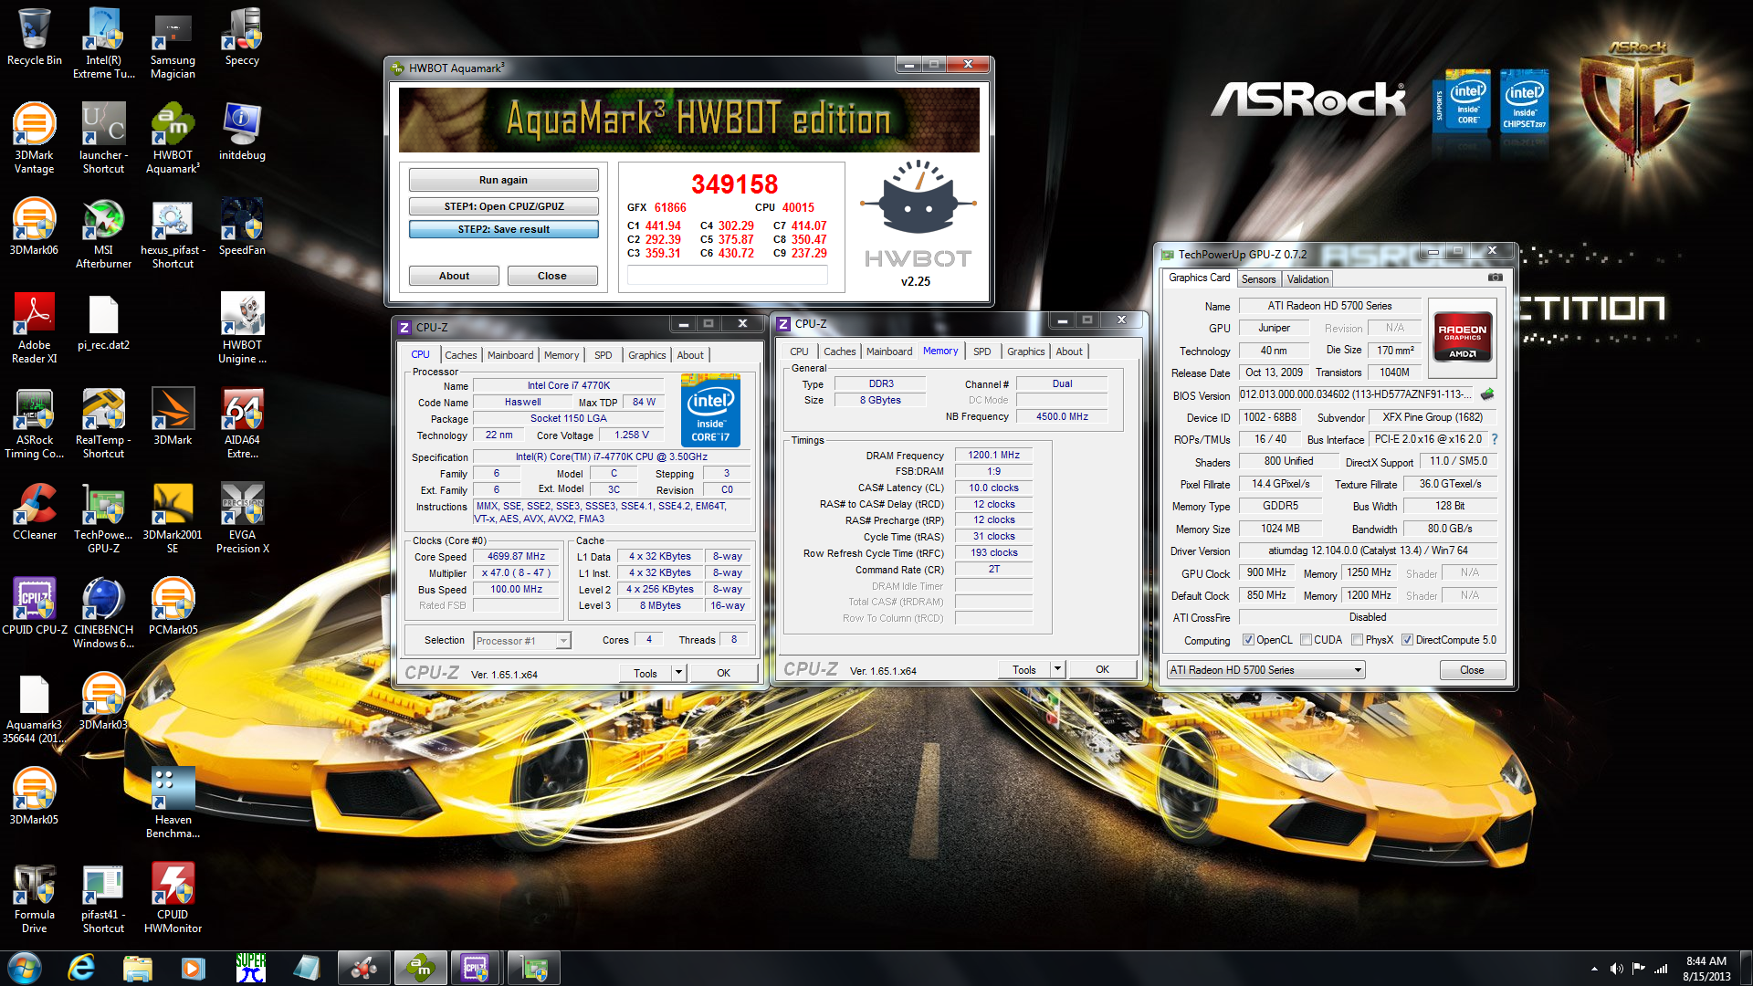Toggle DirectCompute 5.0 checkbox in GPU-Z
Screen dimensions: 1753x986
click(x=1407, y=640)
